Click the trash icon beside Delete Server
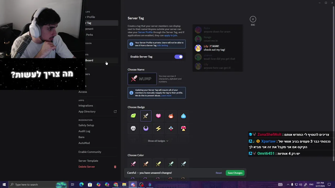 coord(115,167)
